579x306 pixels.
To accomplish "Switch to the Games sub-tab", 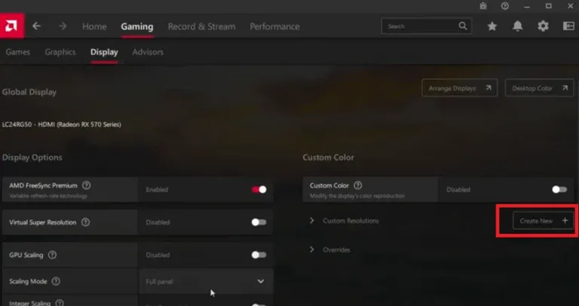I will coord(18,52).
